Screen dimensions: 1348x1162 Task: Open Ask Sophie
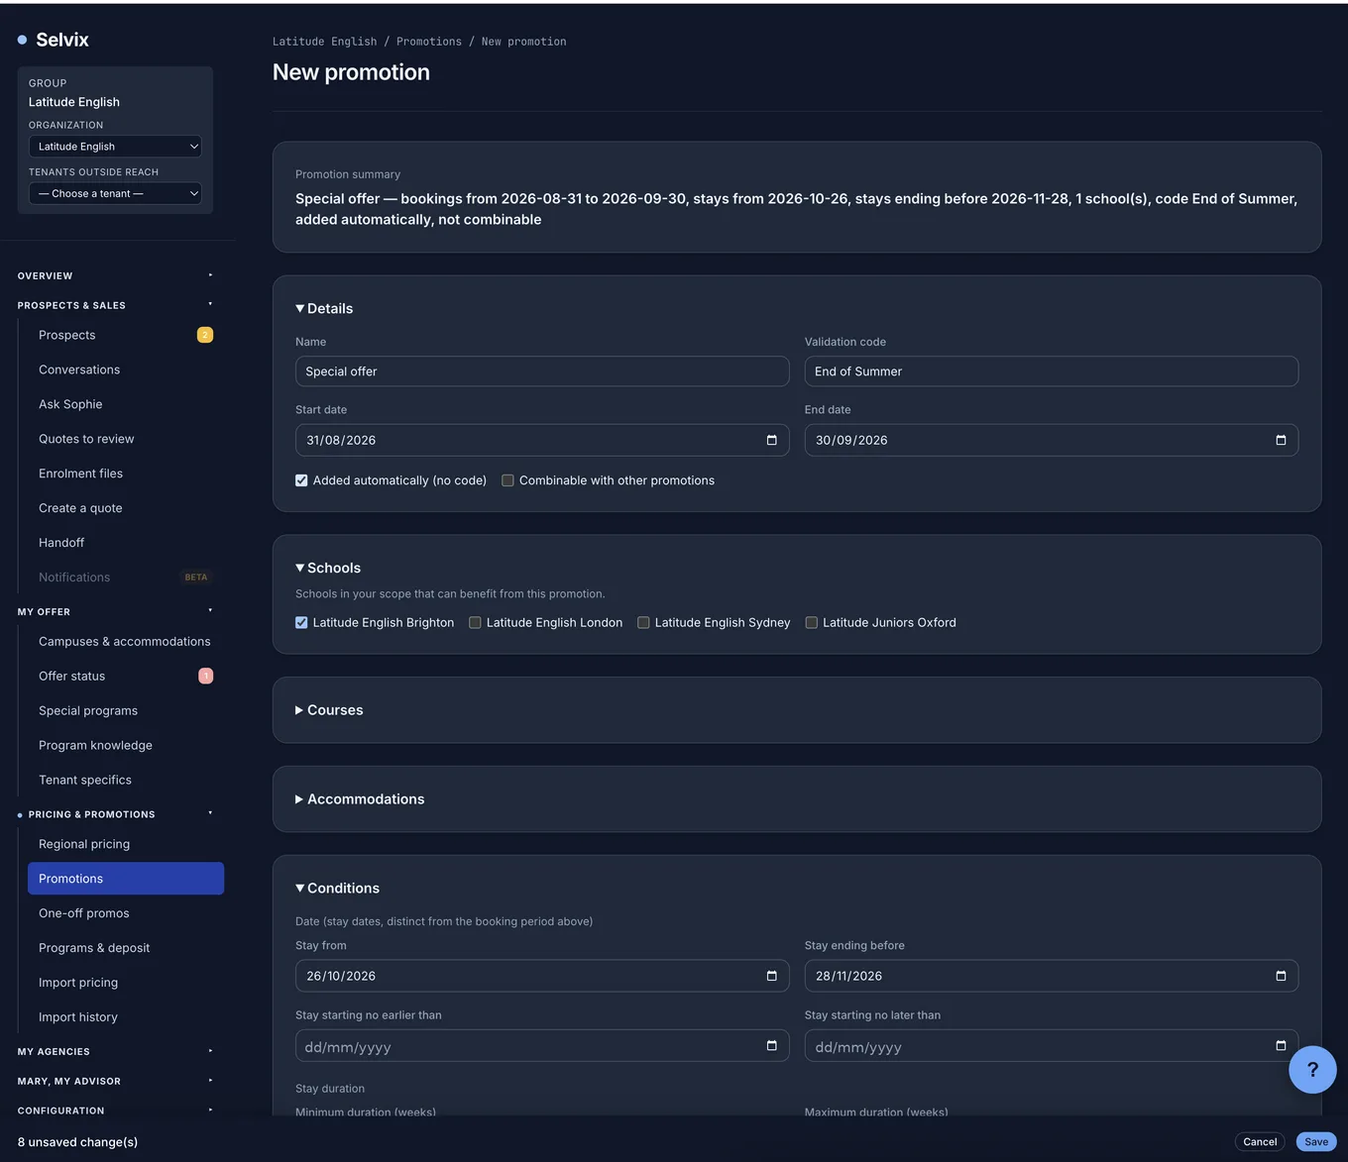(x=126, y=404)
